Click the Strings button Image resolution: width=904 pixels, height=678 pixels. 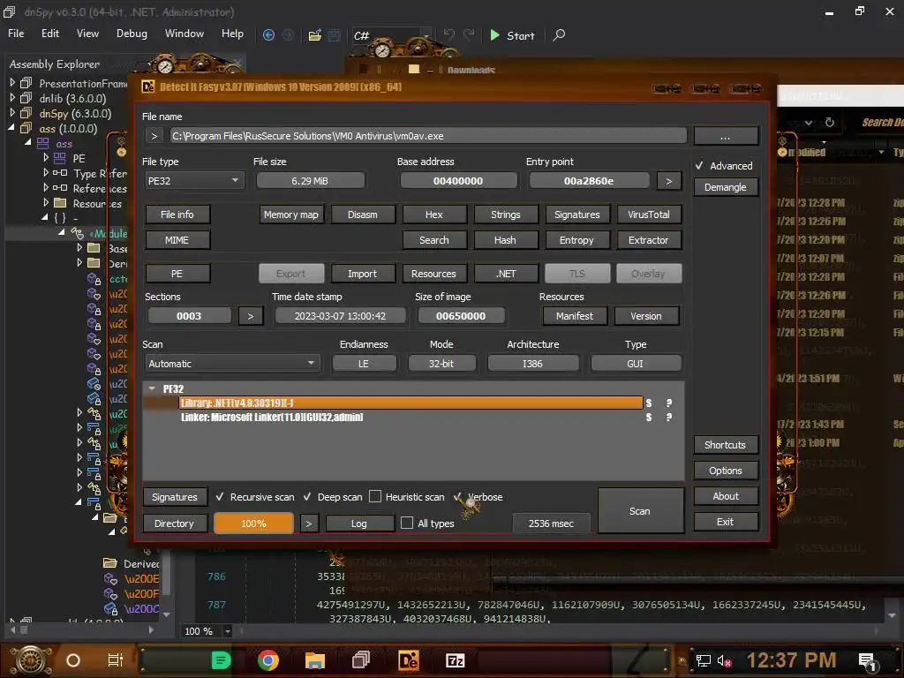pos(506,215)
